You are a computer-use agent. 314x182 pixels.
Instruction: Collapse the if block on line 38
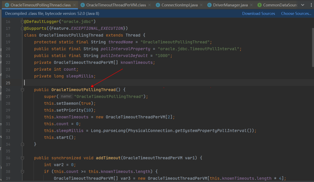pos(22,172)
